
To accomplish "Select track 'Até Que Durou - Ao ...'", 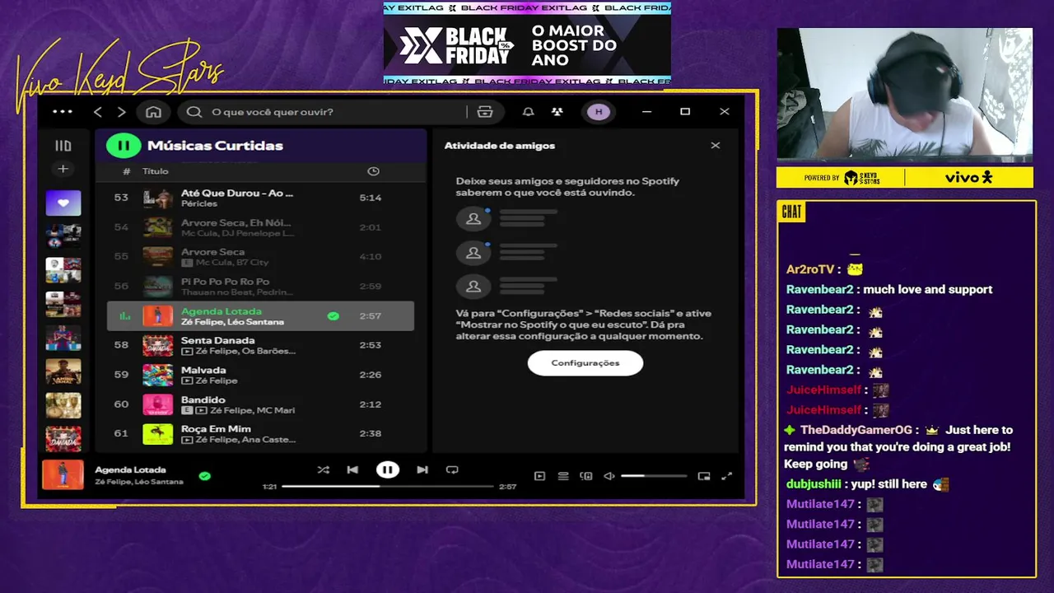I will click(x=237, y=193).
